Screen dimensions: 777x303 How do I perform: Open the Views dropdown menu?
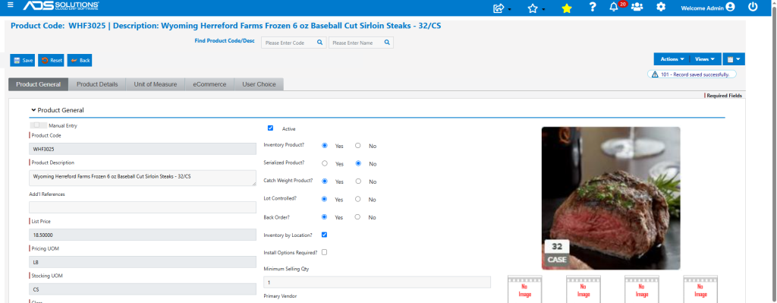coord(705,59)
